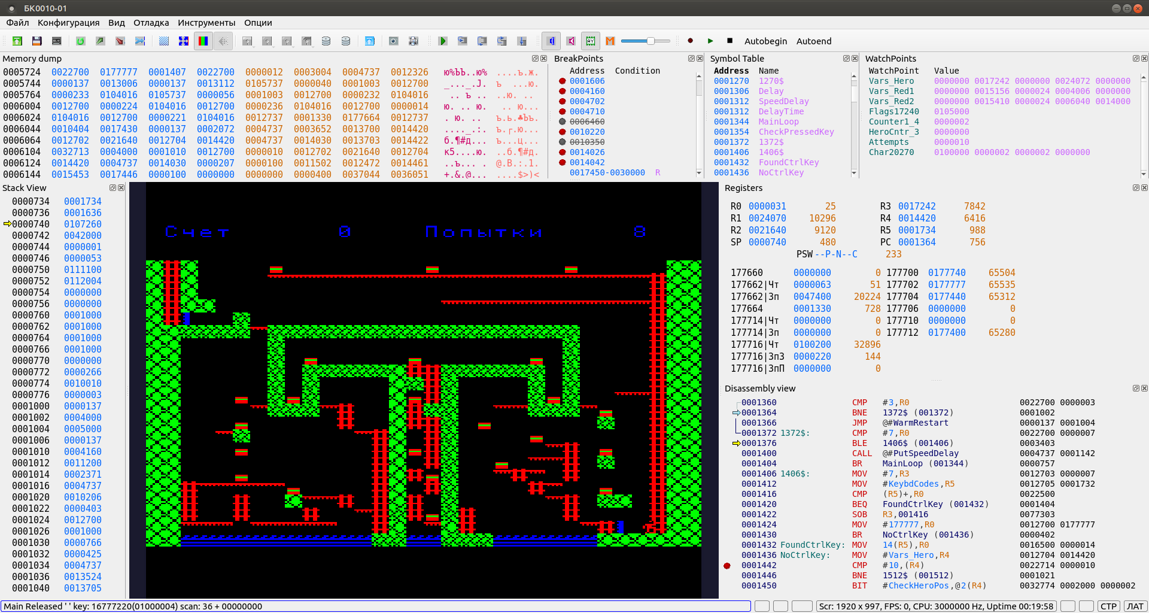1149x613 pixels.
Task: Click BreakPoints list scroll-down arrow
Action: click(699, 173)
